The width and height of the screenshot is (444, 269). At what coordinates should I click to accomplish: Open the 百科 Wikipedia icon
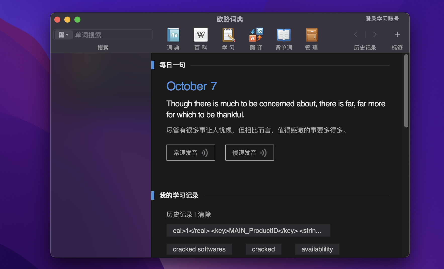point(201,35)
